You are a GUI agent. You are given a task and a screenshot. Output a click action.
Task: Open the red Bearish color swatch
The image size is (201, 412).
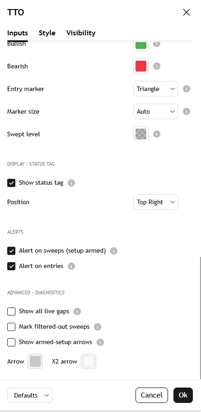[141, 66]
